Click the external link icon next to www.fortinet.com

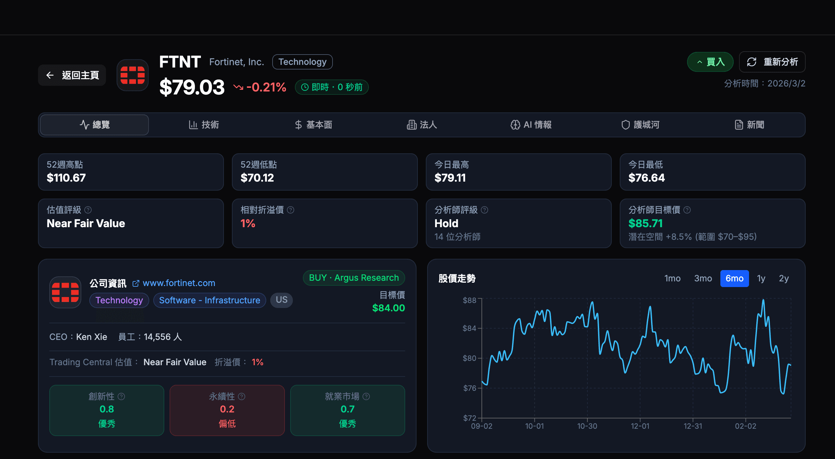pyautogui.click(x=135, y=283)
